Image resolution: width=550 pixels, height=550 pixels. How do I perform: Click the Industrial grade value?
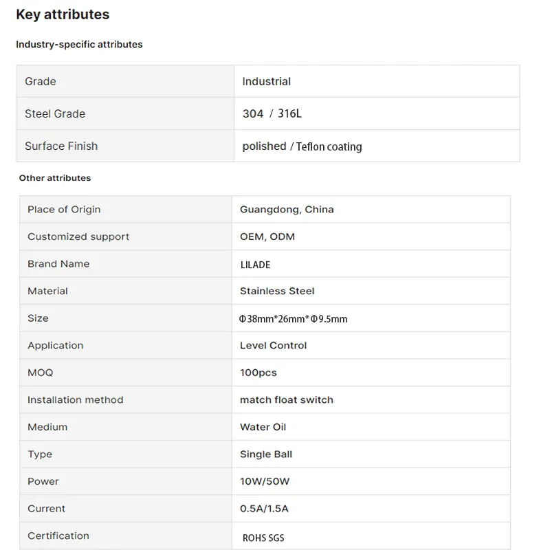tap(266, 81)
